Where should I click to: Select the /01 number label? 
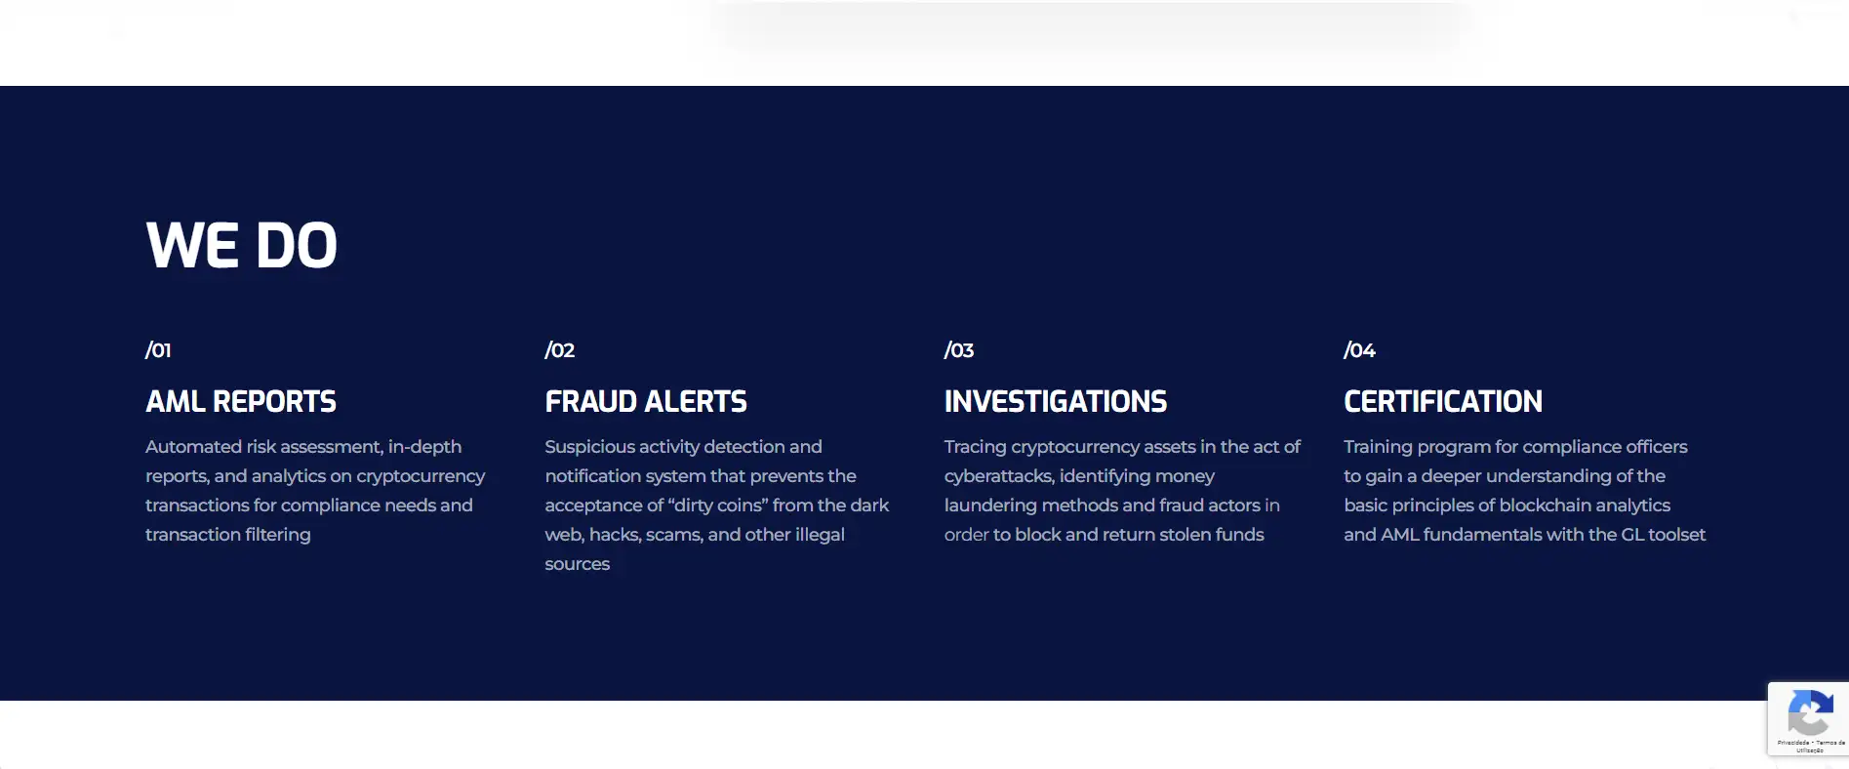158,350
